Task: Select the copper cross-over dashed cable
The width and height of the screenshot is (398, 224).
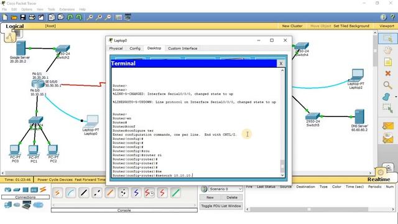Action: (x=97, y=193)
